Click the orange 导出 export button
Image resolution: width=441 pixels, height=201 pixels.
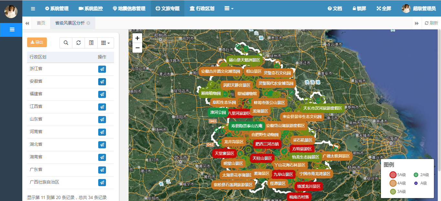37,42
